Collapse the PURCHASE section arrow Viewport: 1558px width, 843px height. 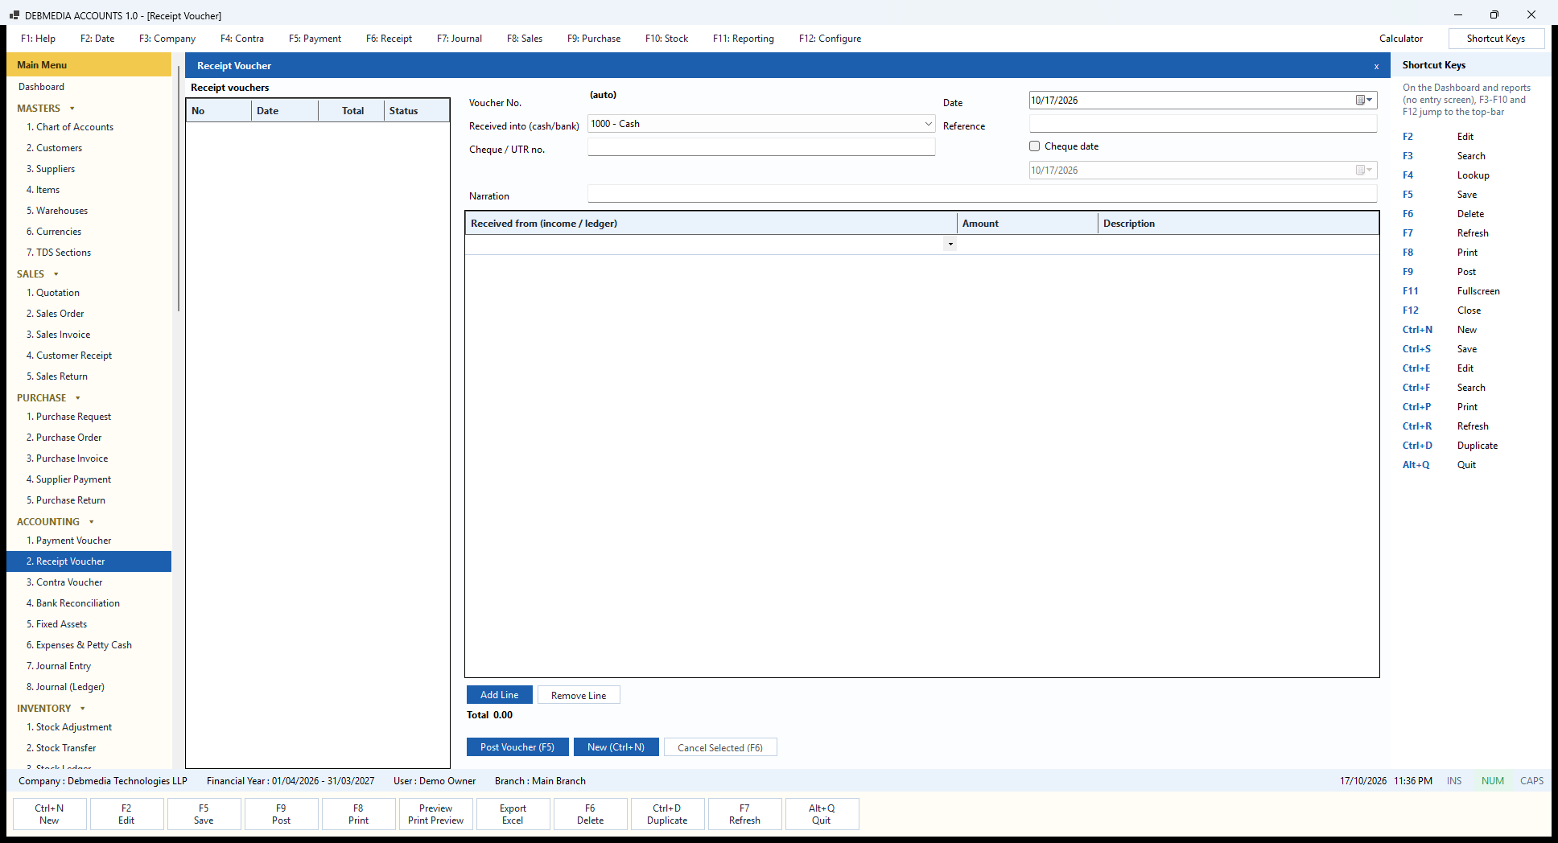click(x=78, y=398)
